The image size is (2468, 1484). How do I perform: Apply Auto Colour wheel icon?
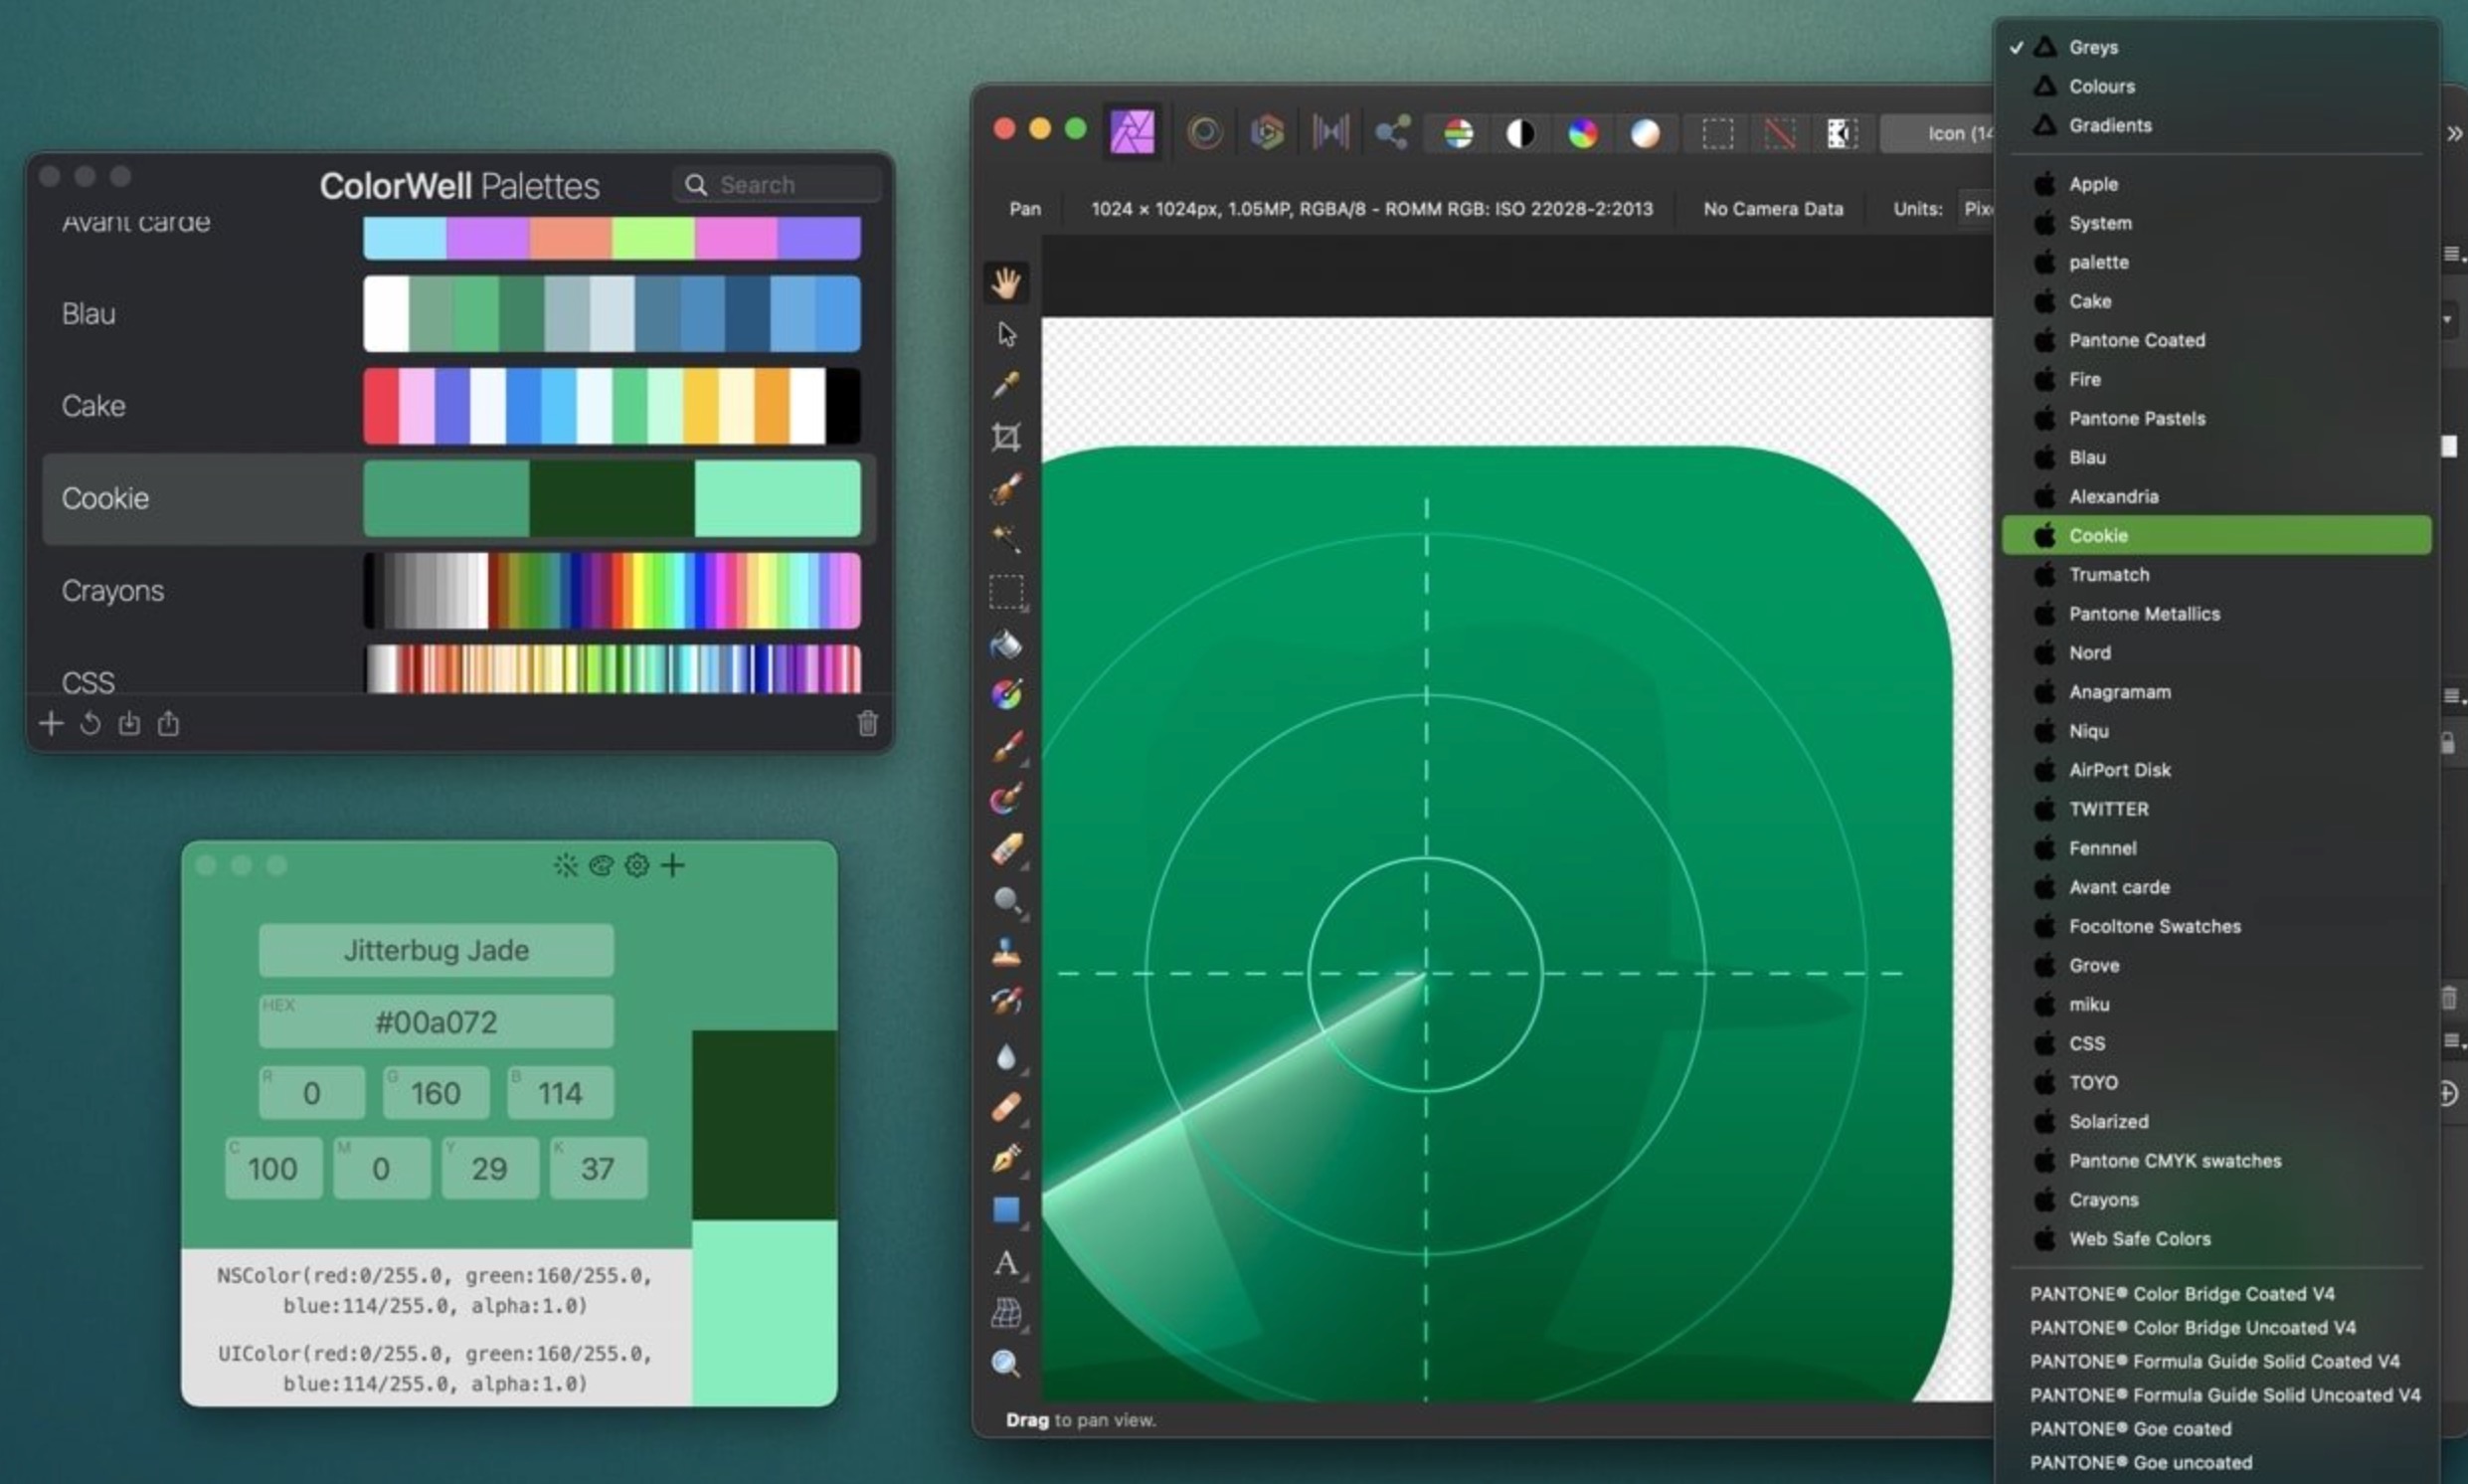tap(1582, 133)
